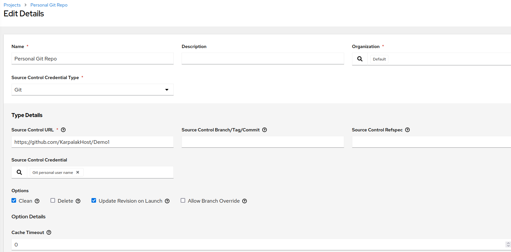Remove the Git personal user name credential chip
511x252 pixels.
pos(78,172)
